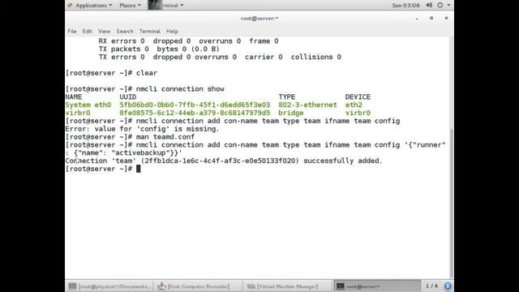Click the UUID 8fe08575-6c12-44eb-a379-8c68147979d5

pyautogui.click(x=195, y=113)
